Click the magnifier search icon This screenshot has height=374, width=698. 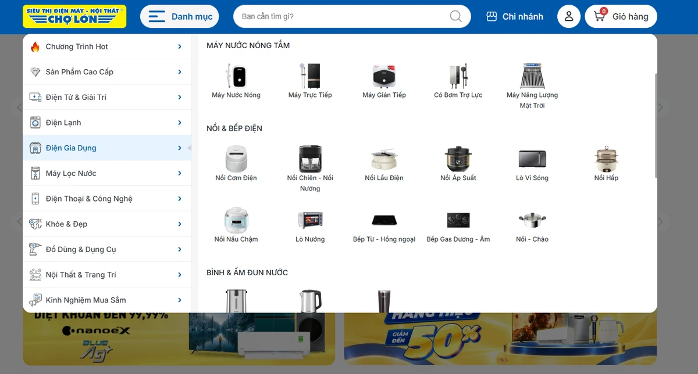[455, 16]
